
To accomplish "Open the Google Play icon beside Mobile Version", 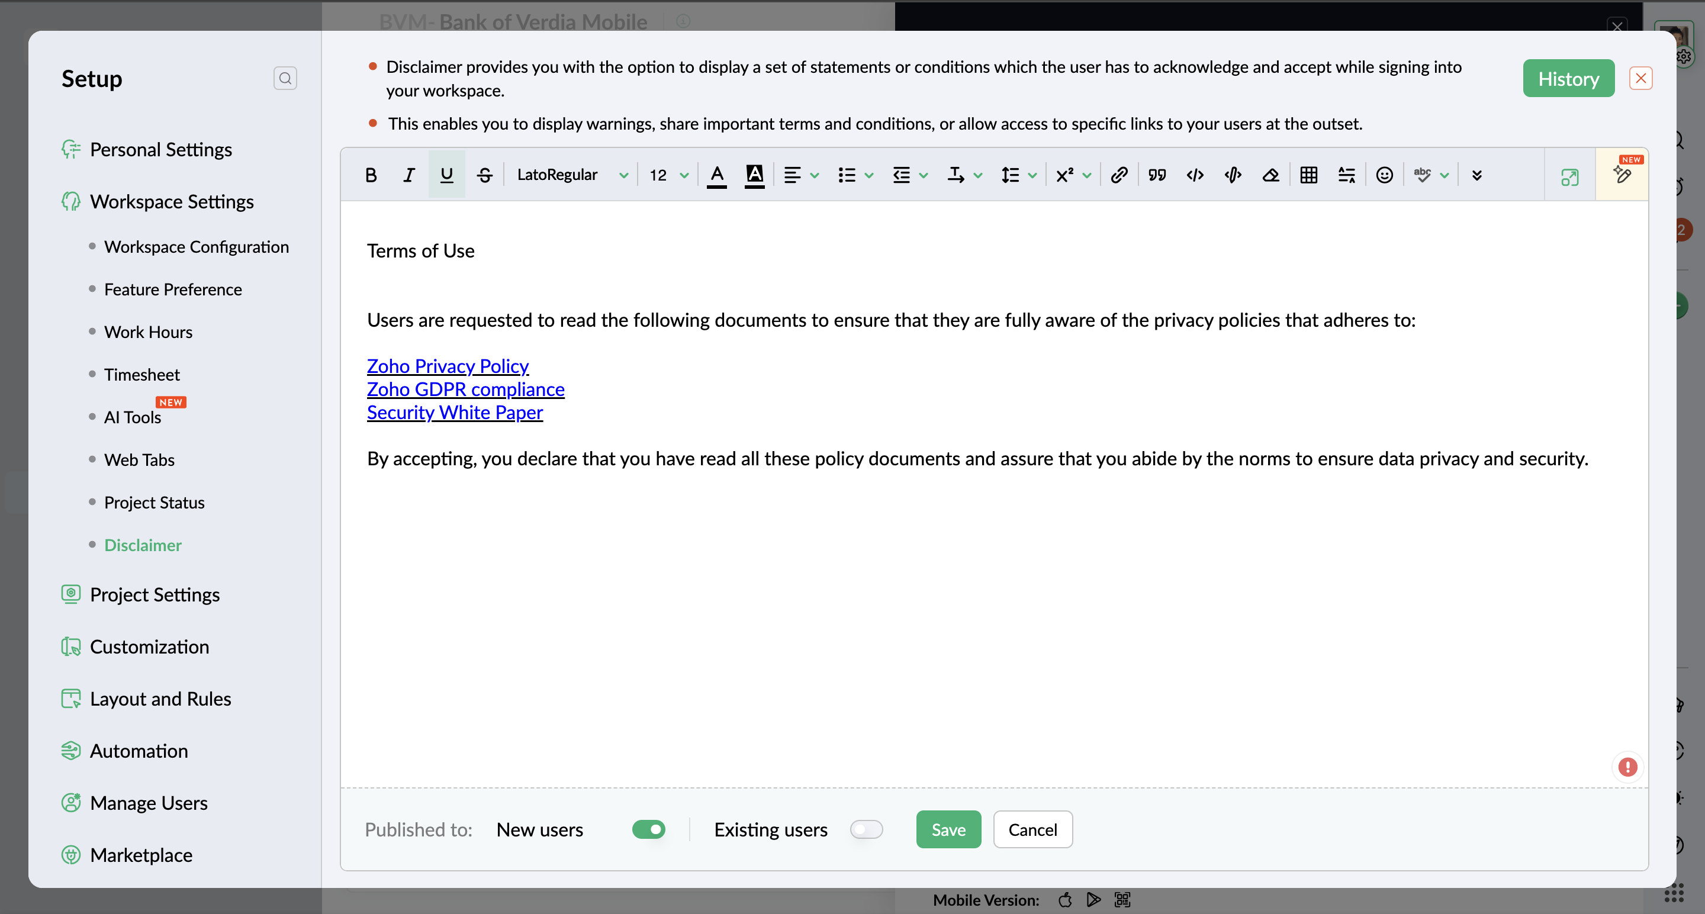I will click(x=1093, y=899).
